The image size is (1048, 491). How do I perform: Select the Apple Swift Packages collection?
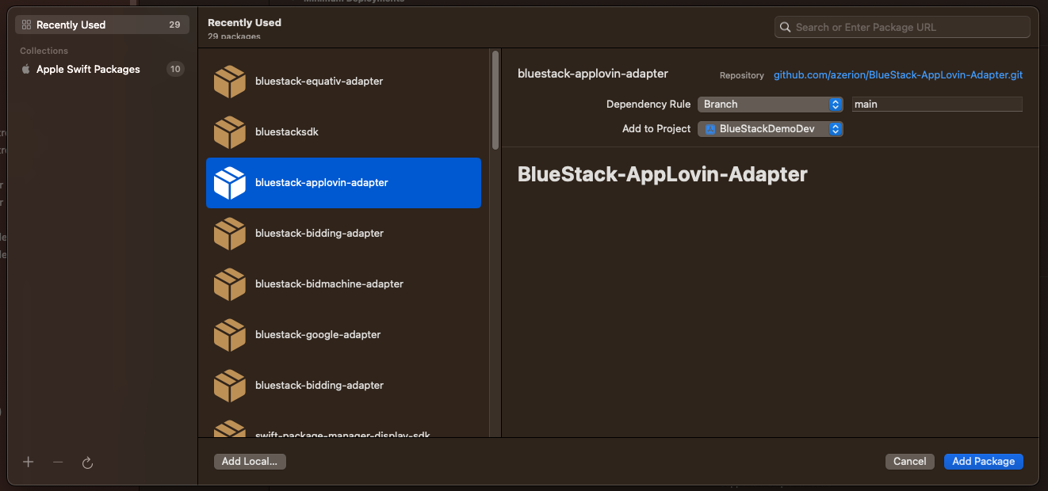[x=102, y=69]
